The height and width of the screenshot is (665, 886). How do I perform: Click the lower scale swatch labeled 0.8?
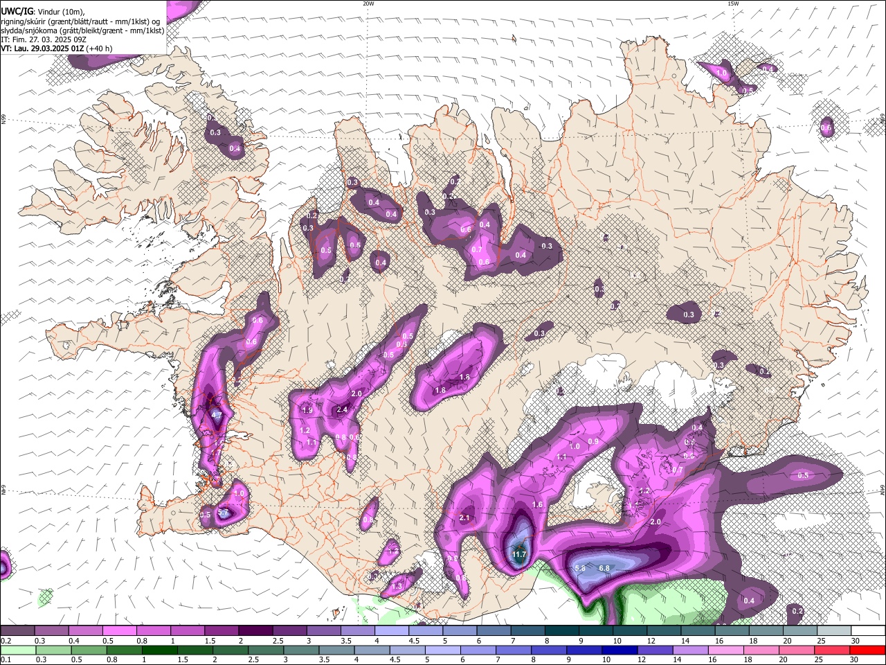(123, 650)
